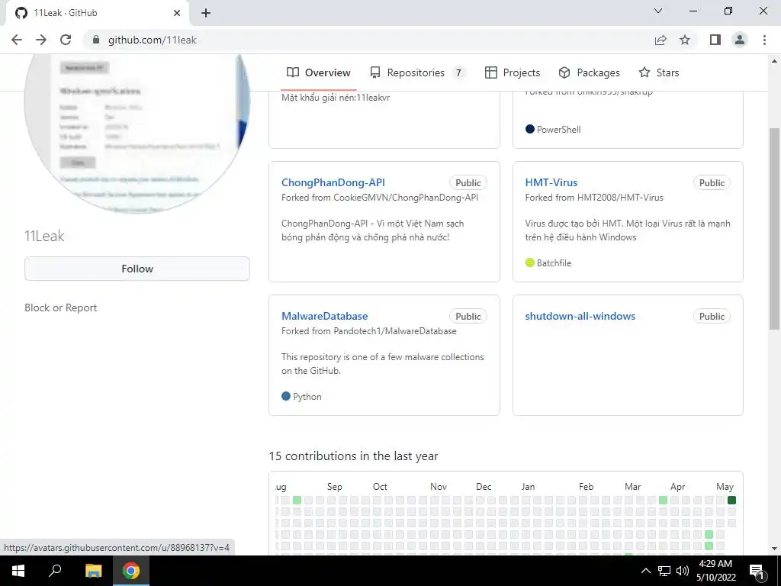
Task: Click the PowerShell language color dot
Action: coord(530,129)
